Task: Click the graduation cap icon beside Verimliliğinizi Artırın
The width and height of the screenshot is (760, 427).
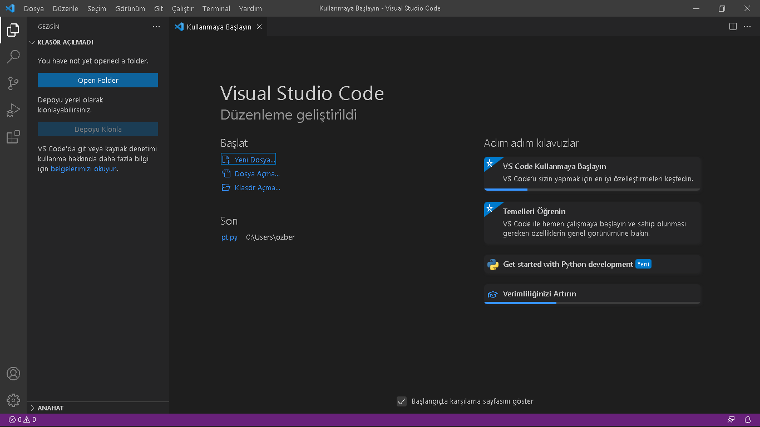Action: coord(492,294)
